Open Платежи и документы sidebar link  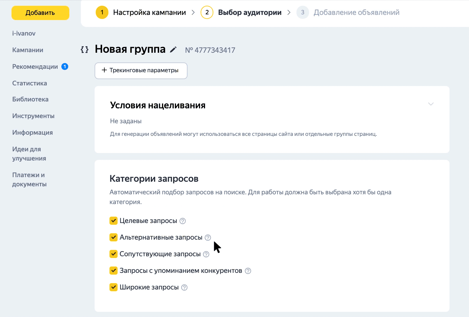pos(29,179)
